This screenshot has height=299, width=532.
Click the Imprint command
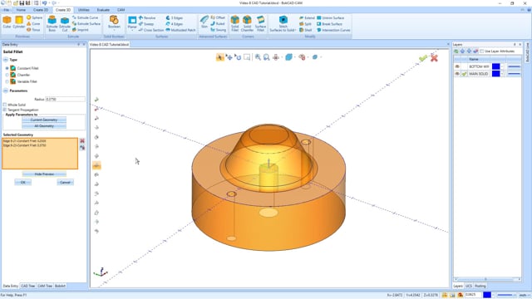click(x=81, y=30)
